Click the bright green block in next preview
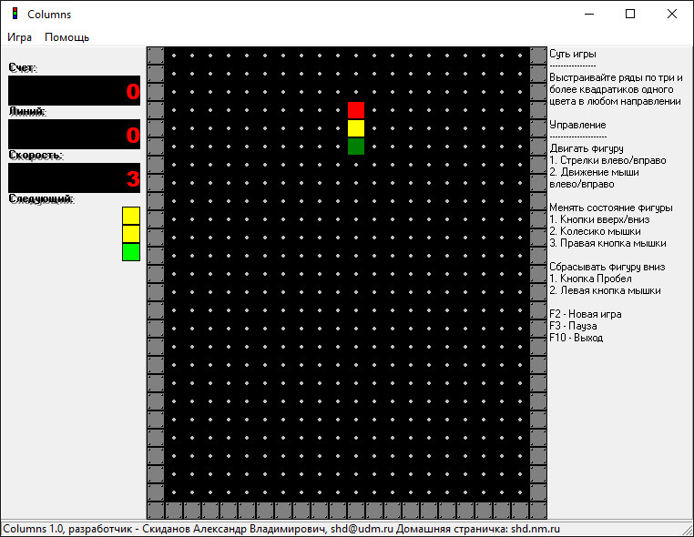 [x=131, y=252]
